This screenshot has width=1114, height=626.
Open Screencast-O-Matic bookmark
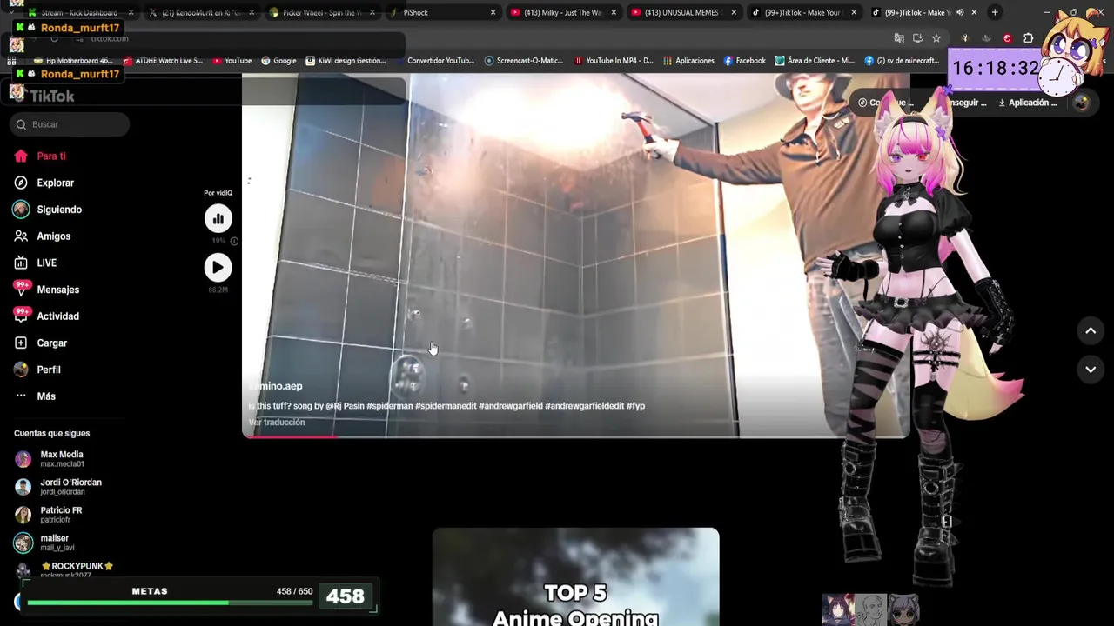point(524,61)
